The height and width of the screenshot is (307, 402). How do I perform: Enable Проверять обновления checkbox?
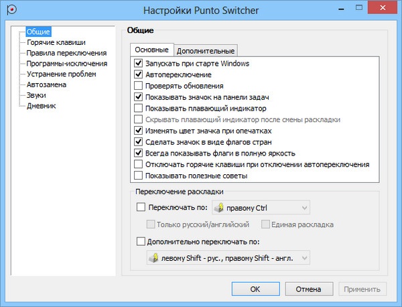coord(139,86)
